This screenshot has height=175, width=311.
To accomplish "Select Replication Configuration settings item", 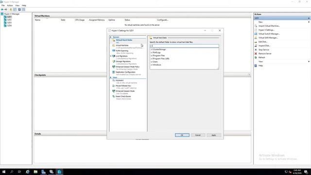I will [x=125, y=72].
